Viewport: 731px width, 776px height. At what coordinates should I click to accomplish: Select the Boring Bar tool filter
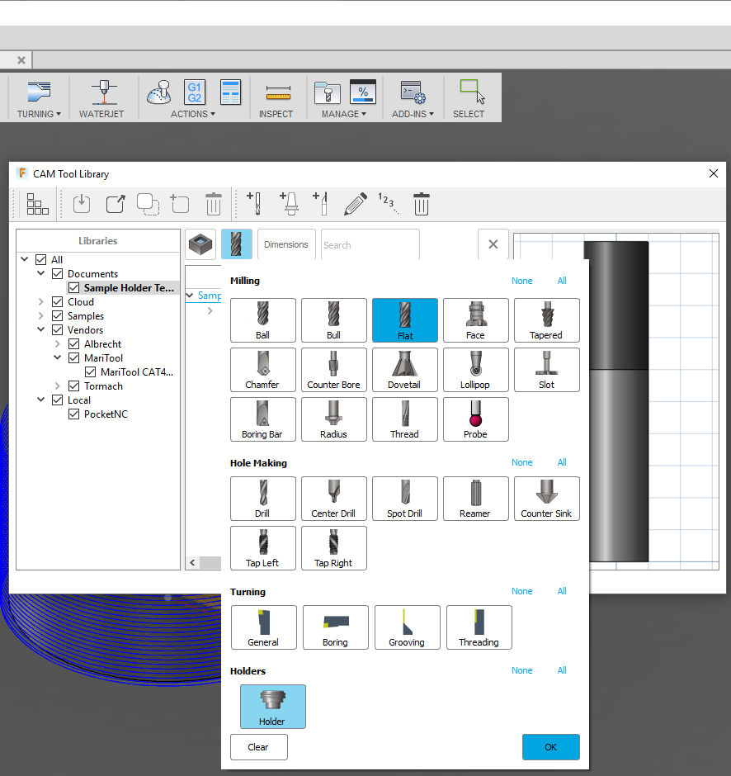(x=263, y=419)
